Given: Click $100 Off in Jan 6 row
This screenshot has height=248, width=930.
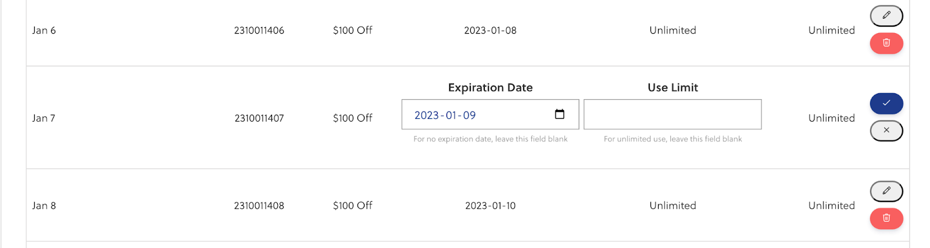Looking at the screenshot, I should tap(353, 30).
